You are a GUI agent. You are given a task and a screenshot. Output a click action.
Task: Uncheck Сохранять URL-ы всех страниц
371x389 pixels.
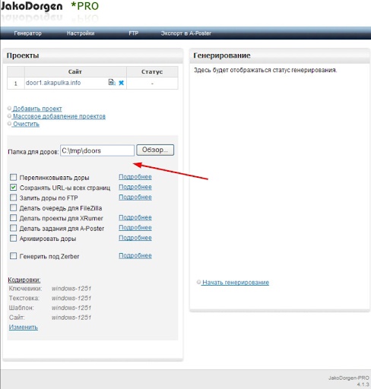click(13, 187)
